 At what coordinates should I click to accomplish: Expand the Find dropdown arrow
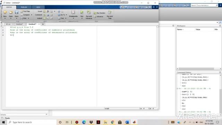(66, 18)
